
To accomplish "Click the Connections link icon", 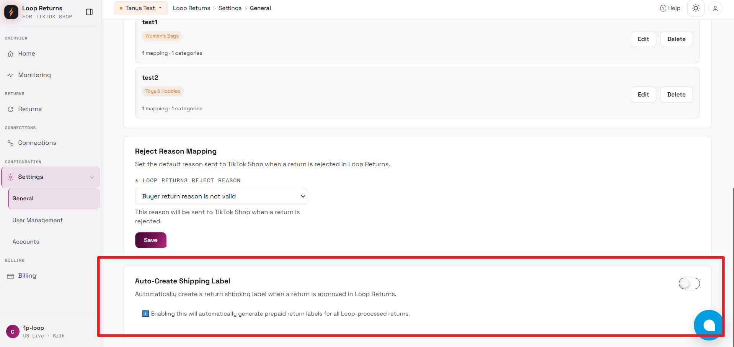I will [x=11, y=143].
